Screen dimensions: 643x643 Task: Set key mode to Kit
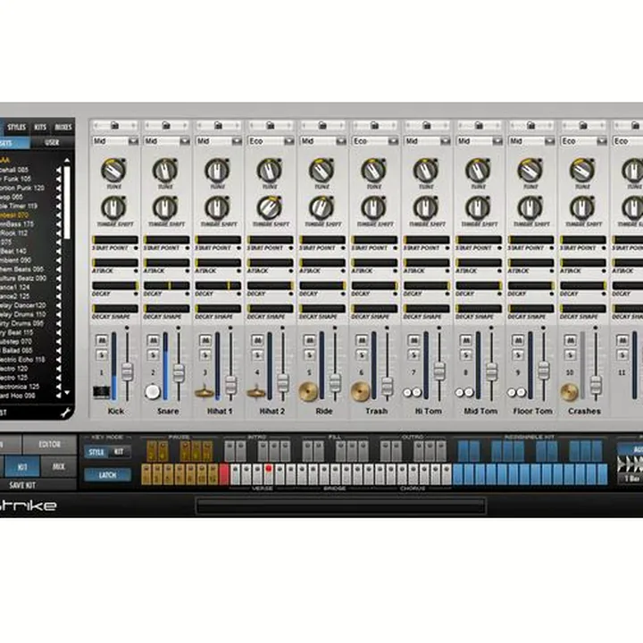click(119, 452)
